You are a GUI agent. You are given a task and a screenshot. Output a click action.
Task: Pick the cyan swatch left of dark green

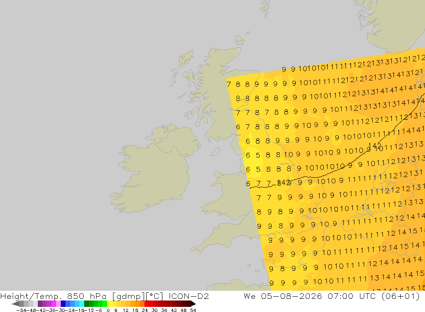[82, 303]
